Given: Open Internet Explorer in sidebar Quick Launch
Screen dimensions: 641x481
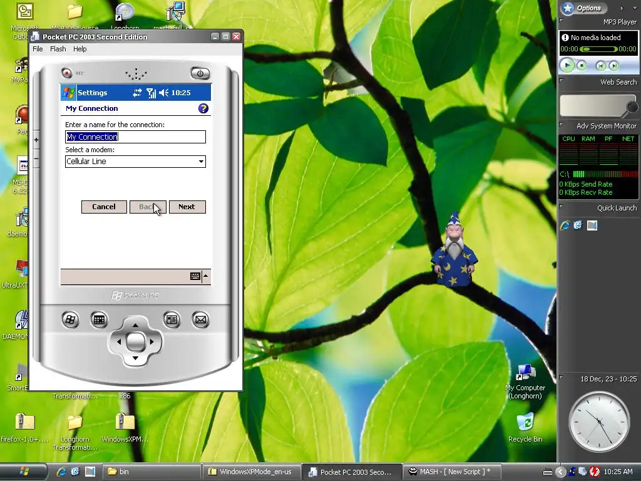Looking at the screenshot, I should 565,225.
